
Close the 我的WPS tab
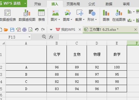(80, 30)
